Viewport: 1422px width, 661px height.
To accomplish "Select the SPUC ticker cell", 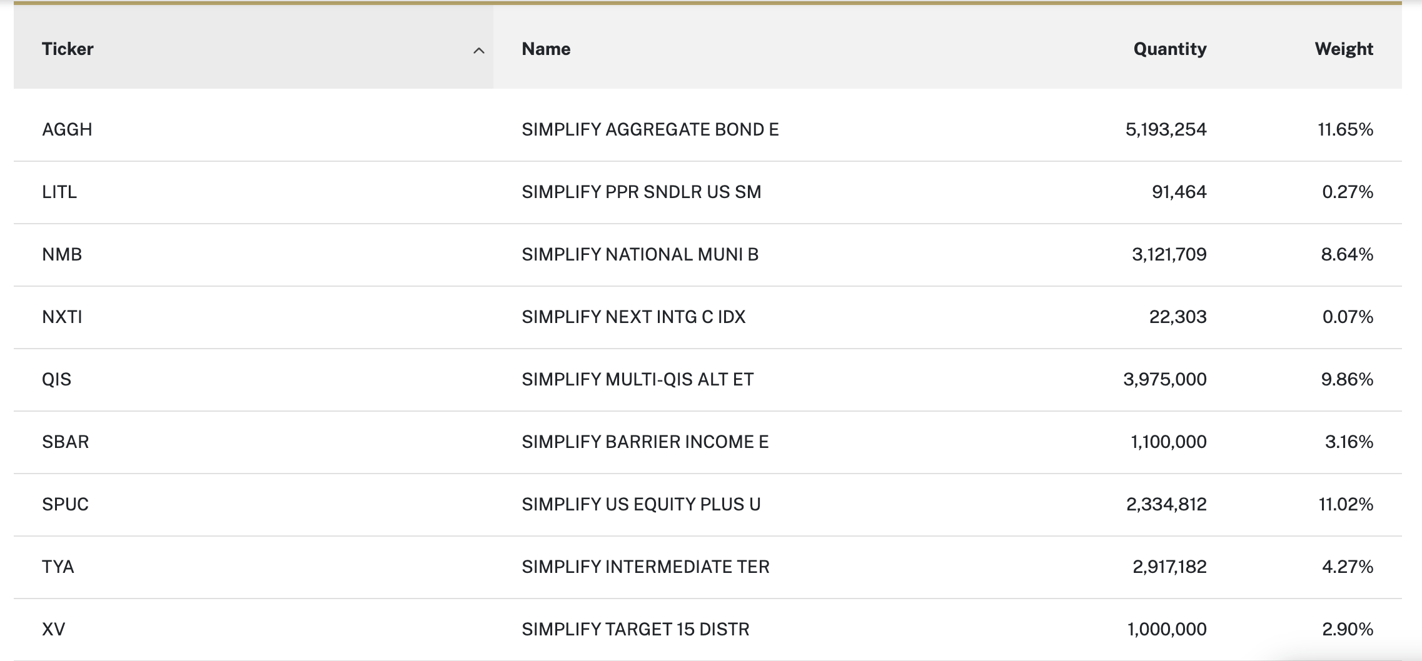I will (x=65, y=504).
